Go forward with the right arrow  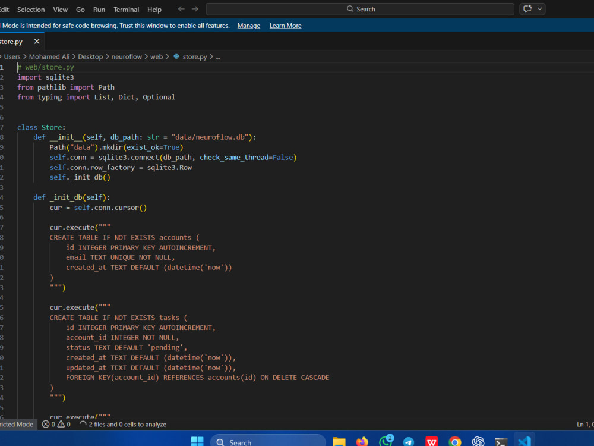tap(195, 9)
